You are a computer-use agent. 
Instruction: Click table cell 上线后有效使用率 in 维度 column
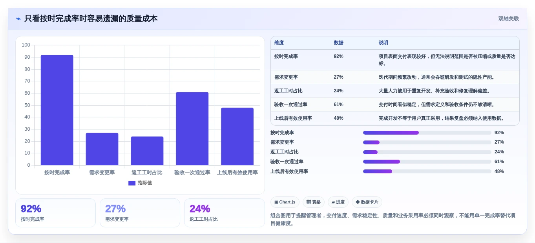[x=293, y=118]
